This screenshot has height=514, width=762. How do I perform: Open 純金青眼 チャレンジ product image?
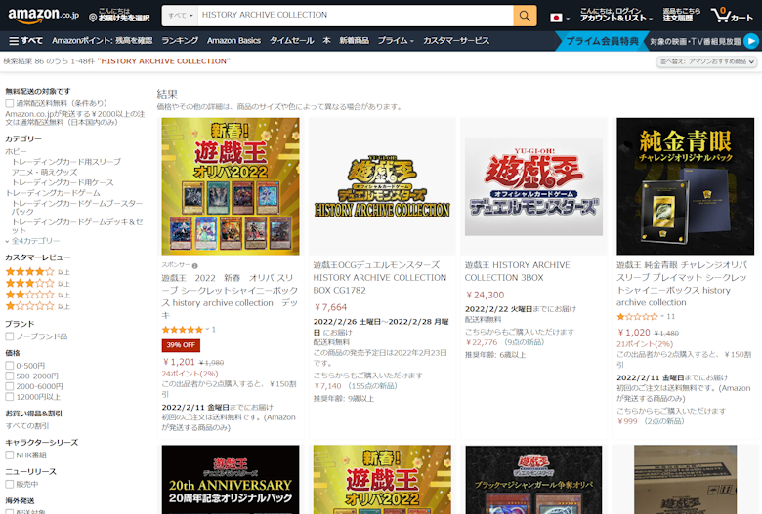685,186
